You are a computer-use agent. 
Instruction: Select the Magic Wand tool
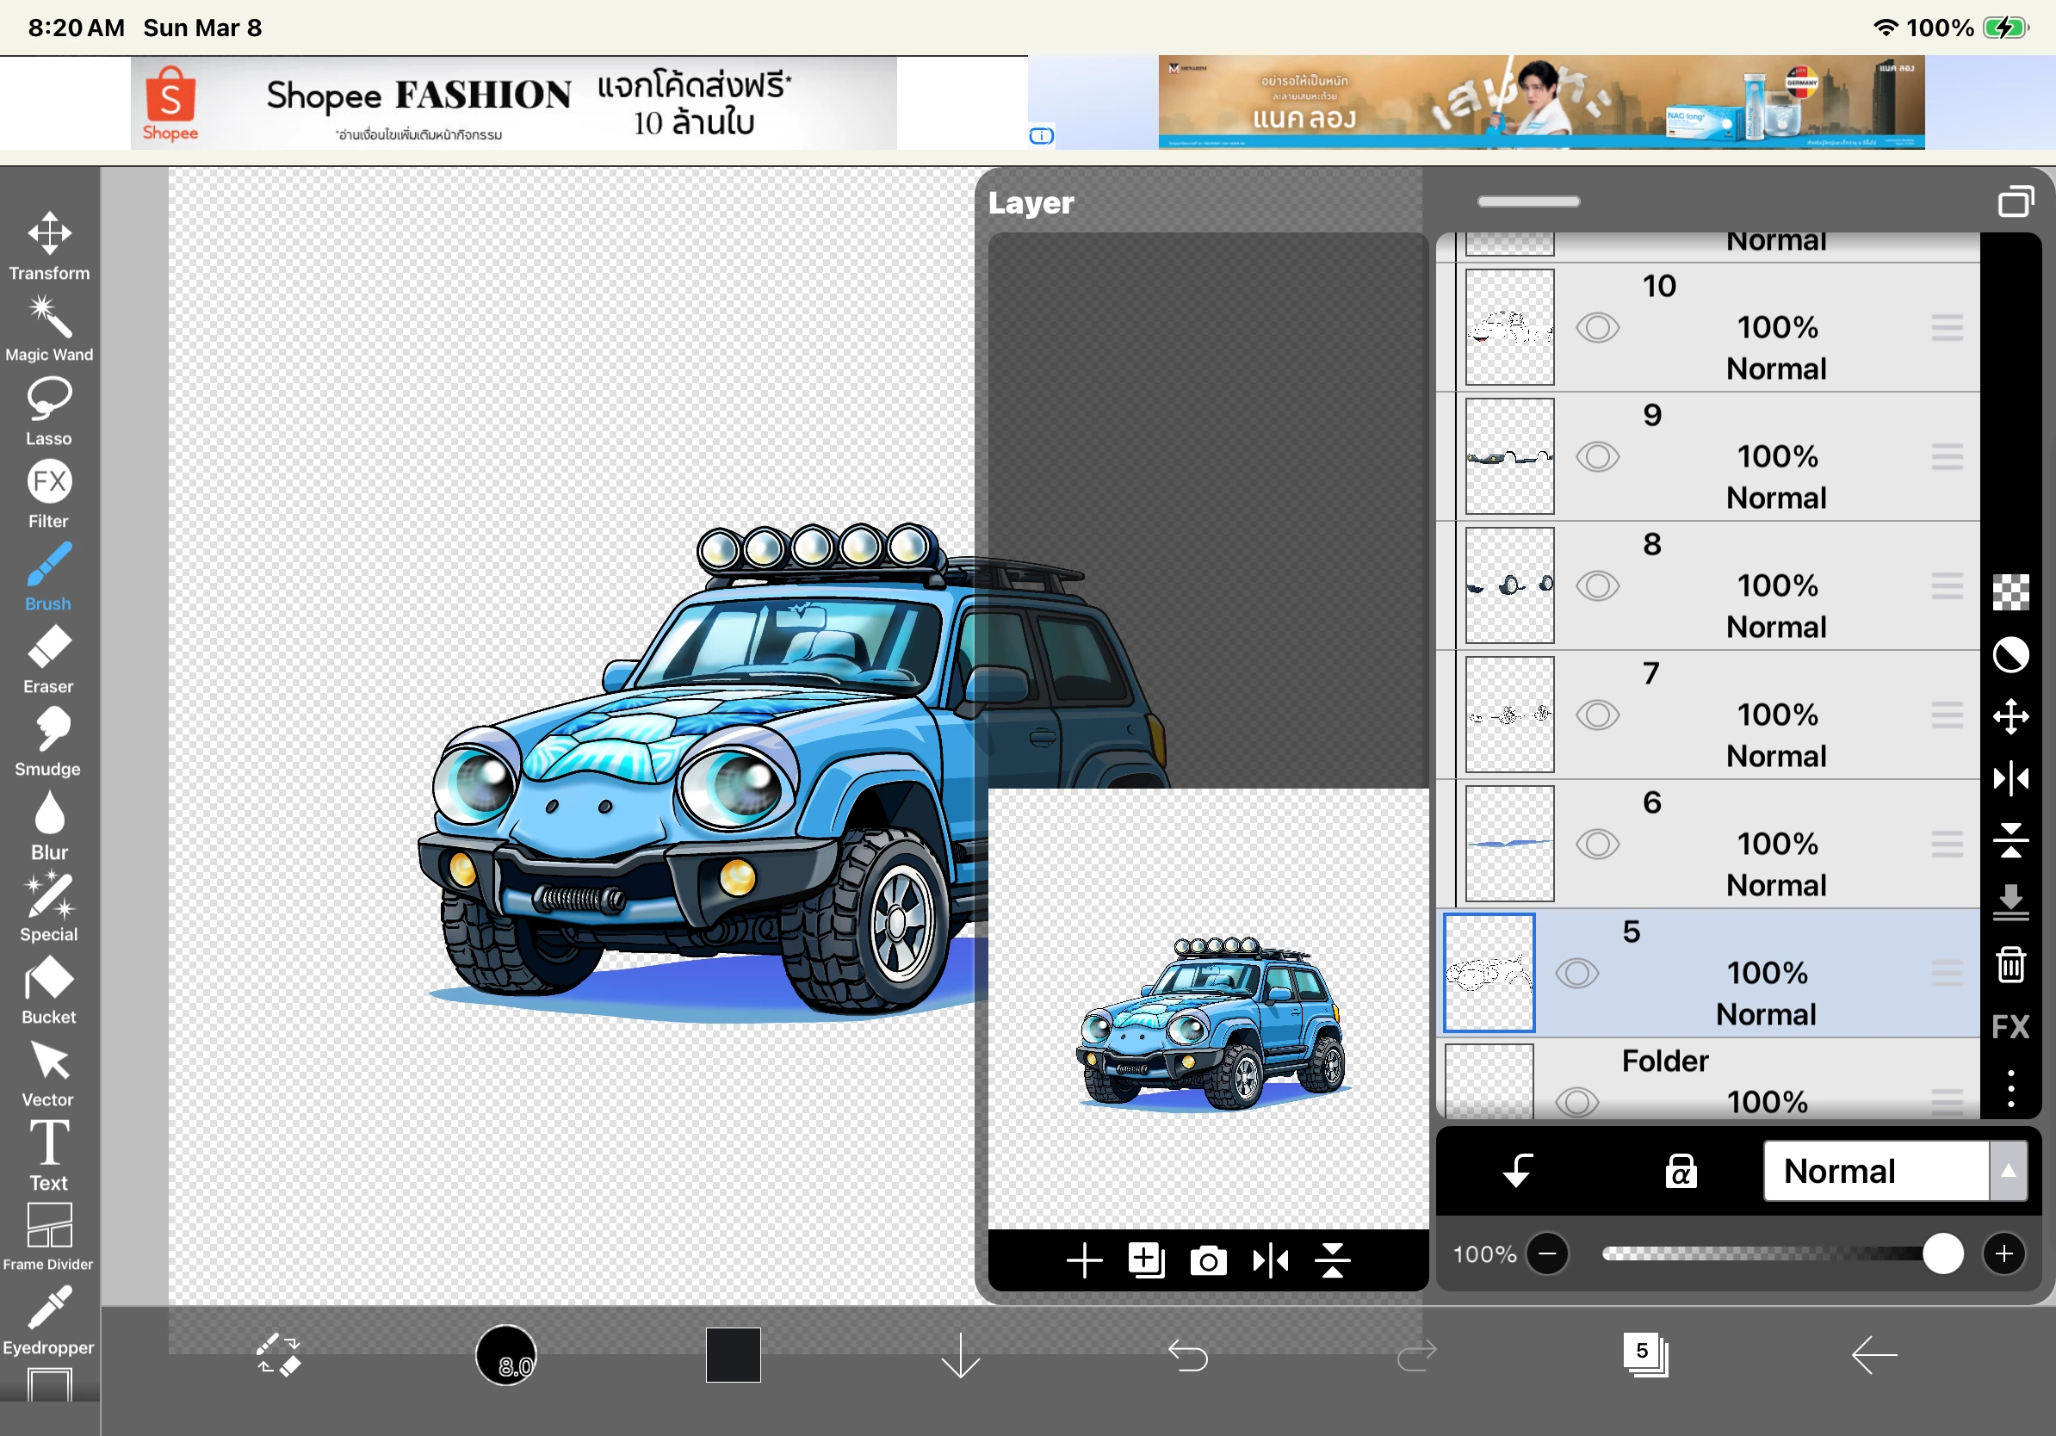[x=49, y=328]
